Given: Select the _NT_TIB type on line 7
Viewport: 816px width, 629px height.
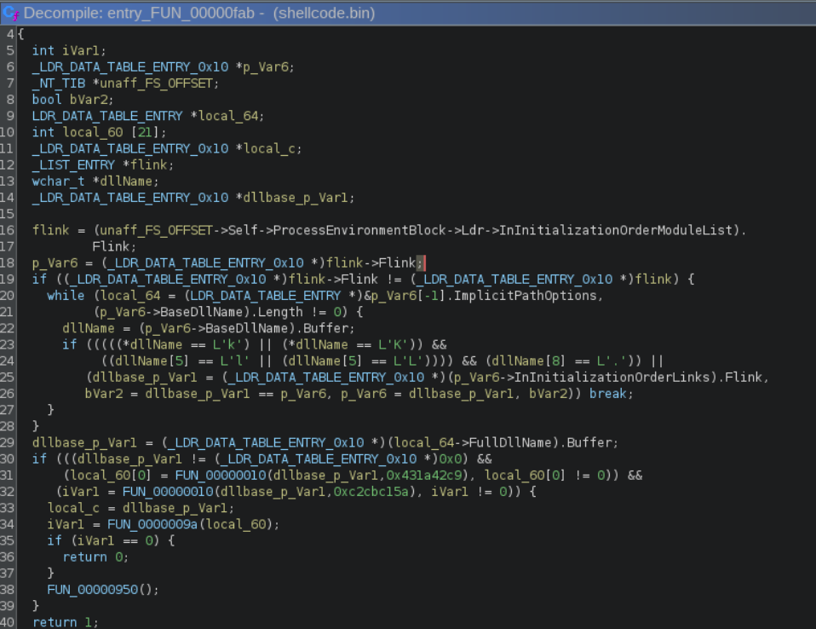Looking at the screenshot, I should pyautogui.click(x=59, y=84).
